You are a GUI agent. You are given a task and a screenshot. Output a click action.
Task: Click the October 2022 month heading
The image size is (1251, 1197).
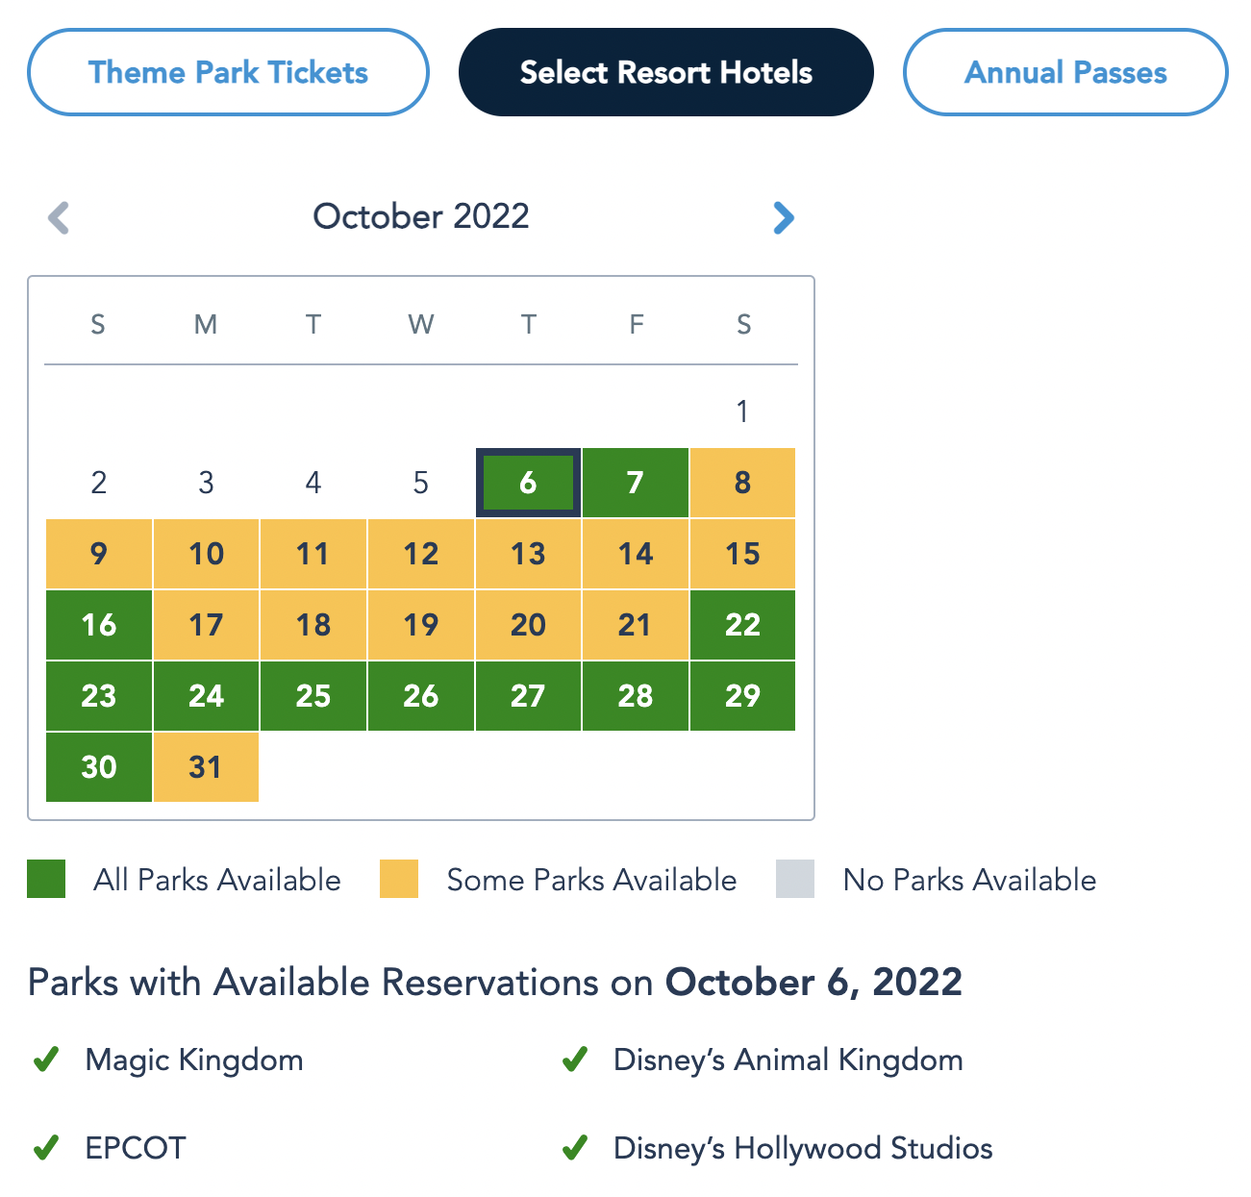421,216
